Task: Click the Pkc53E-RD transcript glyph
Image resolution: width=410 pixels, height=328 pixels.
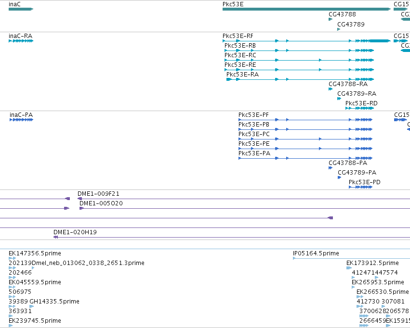Action: pyautogui.click(x=359, y=108)
